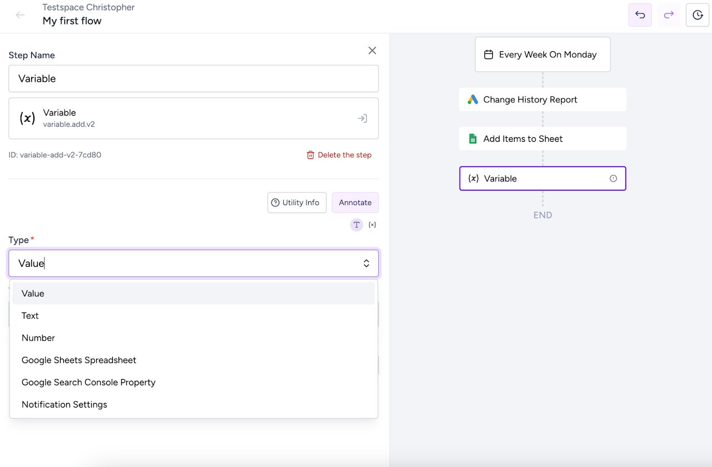
Task: Switch to text input mode icon
Action: (x=357, y=225)
